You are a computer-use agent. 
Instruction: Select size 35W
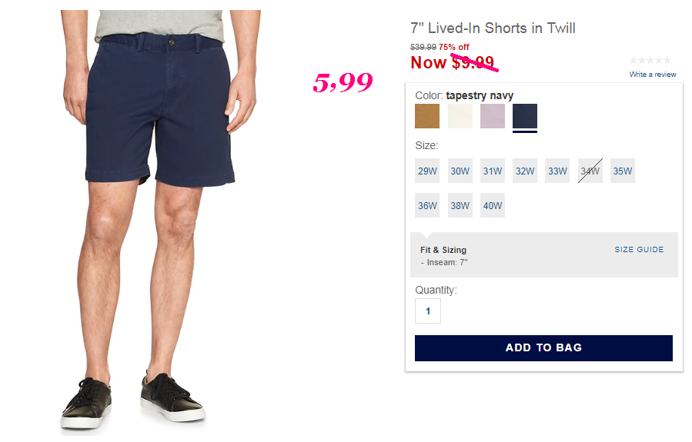[x=622, y=171]
